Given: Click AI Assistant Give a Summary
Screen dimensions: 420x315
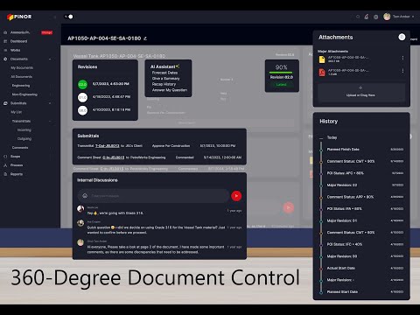Looking at the screenshot, I should coord(165,79).
